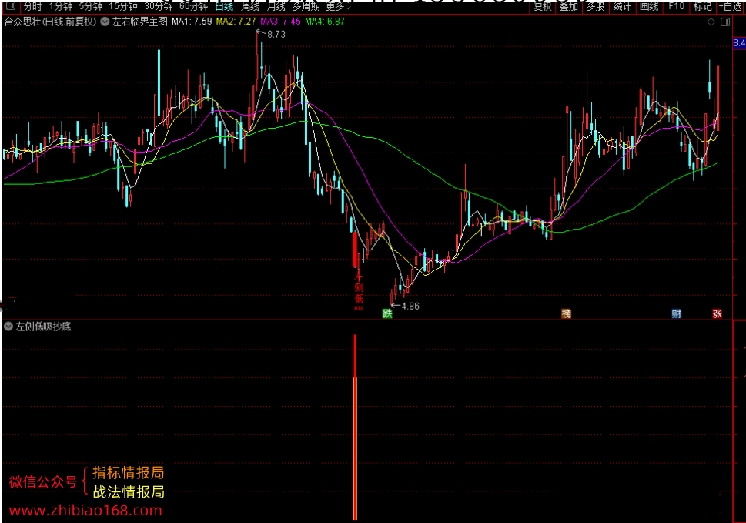The height and width of the screenshot is (523, 746).
Task: Open the 统计 statistics button
Action: pos(622,7)
